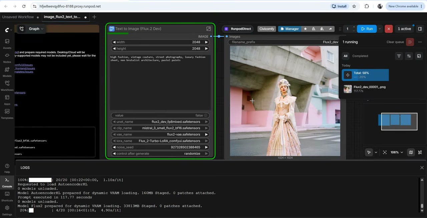Open the Settings gear
Image resolution: width=427 pixels, height=218 pixels.
click(x=7, y=210)
